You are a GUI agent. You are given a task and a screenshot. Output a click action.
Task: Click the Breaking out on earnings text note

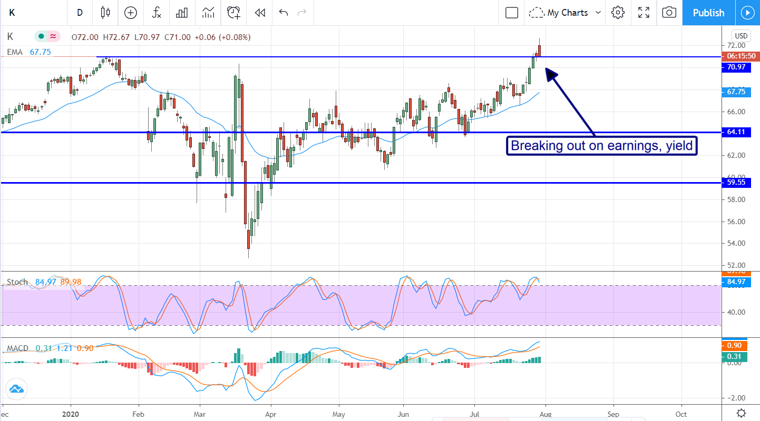(602, 146)
